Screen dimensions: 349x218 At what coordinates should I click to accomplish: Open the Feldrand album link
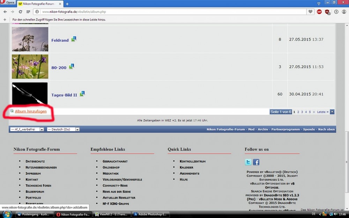(x=60, y=40)
